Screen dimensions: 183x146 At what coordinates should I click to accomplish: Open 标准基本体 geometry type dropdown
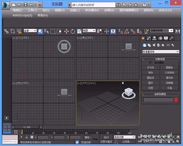coord(161,52)
